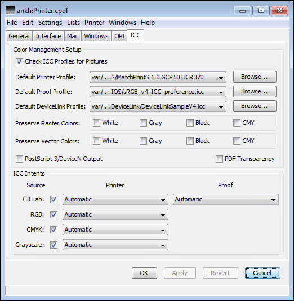The image size is (294, 301).
Task: Browse for Default Proof Profile
Action: point(255,91)
